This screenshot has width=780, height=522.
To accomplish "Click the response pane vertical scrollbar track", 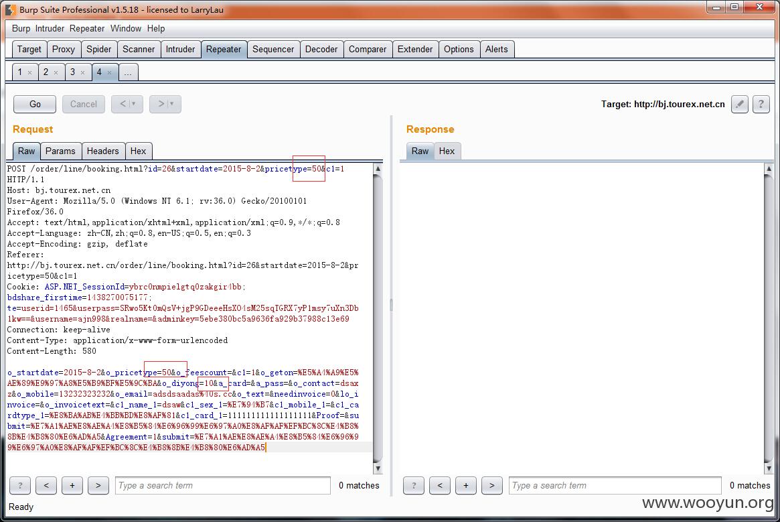I will [x=769, y=319].
